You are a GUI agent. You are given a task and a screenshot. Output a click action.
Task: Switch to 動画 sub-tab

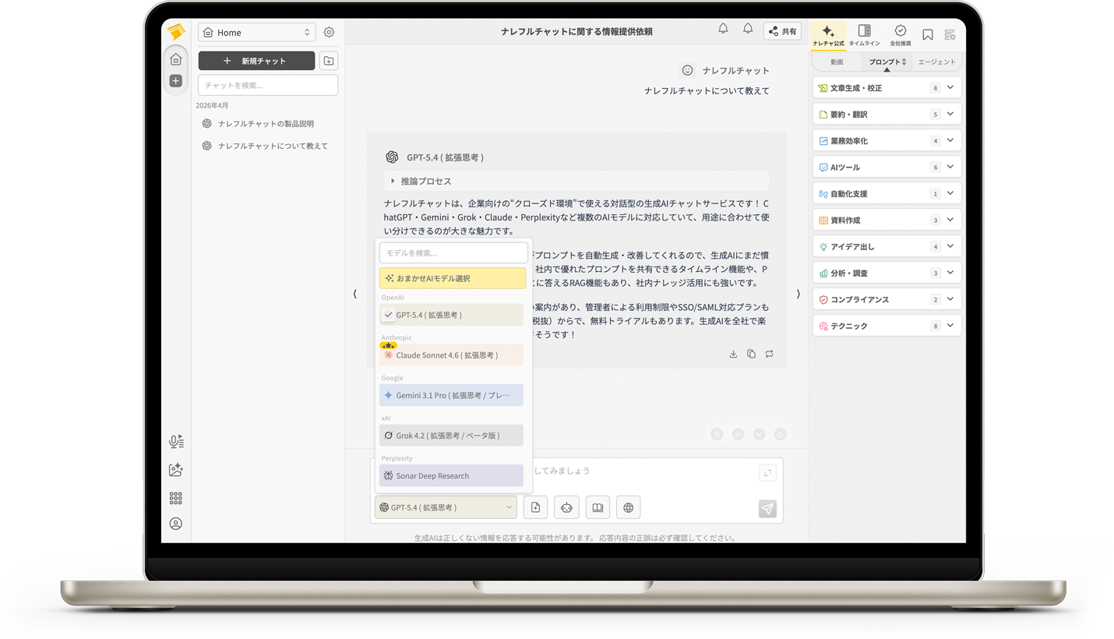pyautogui.click(x=837, y=62)
